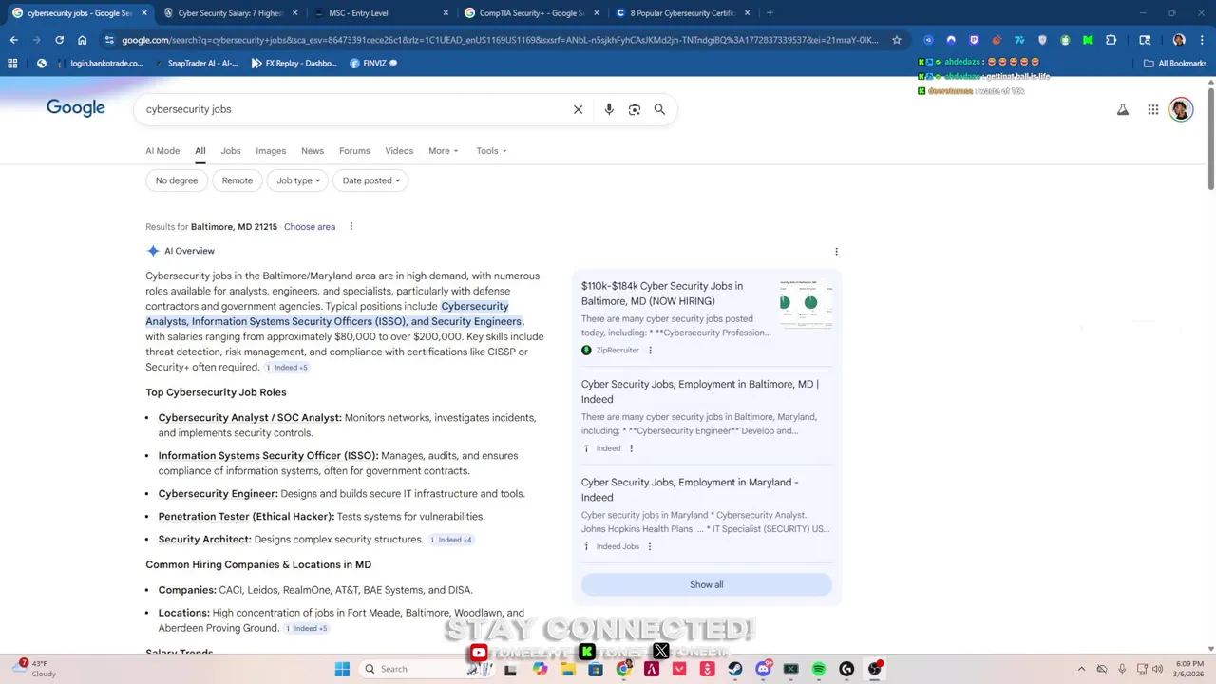Click the address bar URL
The height and width of the screenshot is (684, 1216).
500,40
